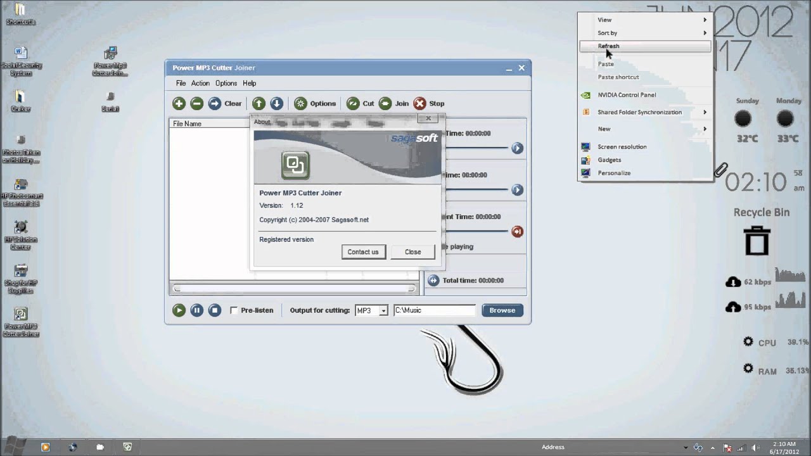Click the Browse button
The width and height of the screenshot is (811, 456).
(502, 310)
